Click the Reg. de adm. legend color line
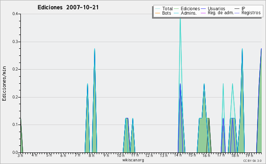The image size is (266, 164). 203,13
